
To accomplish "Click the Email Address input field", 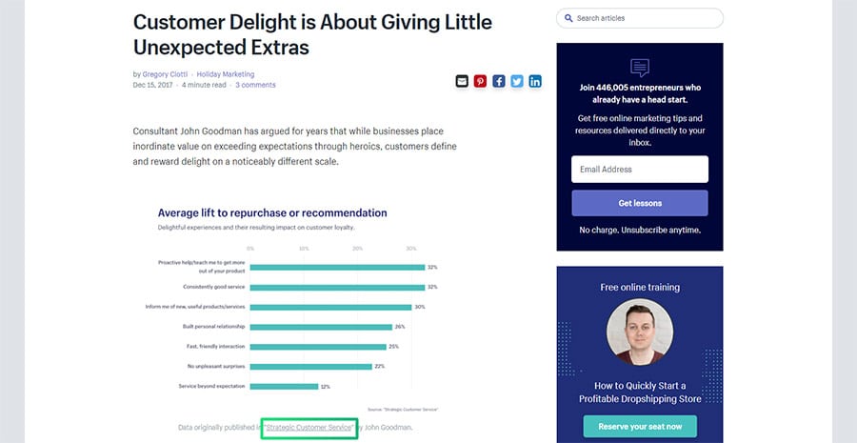I will 640,169.
